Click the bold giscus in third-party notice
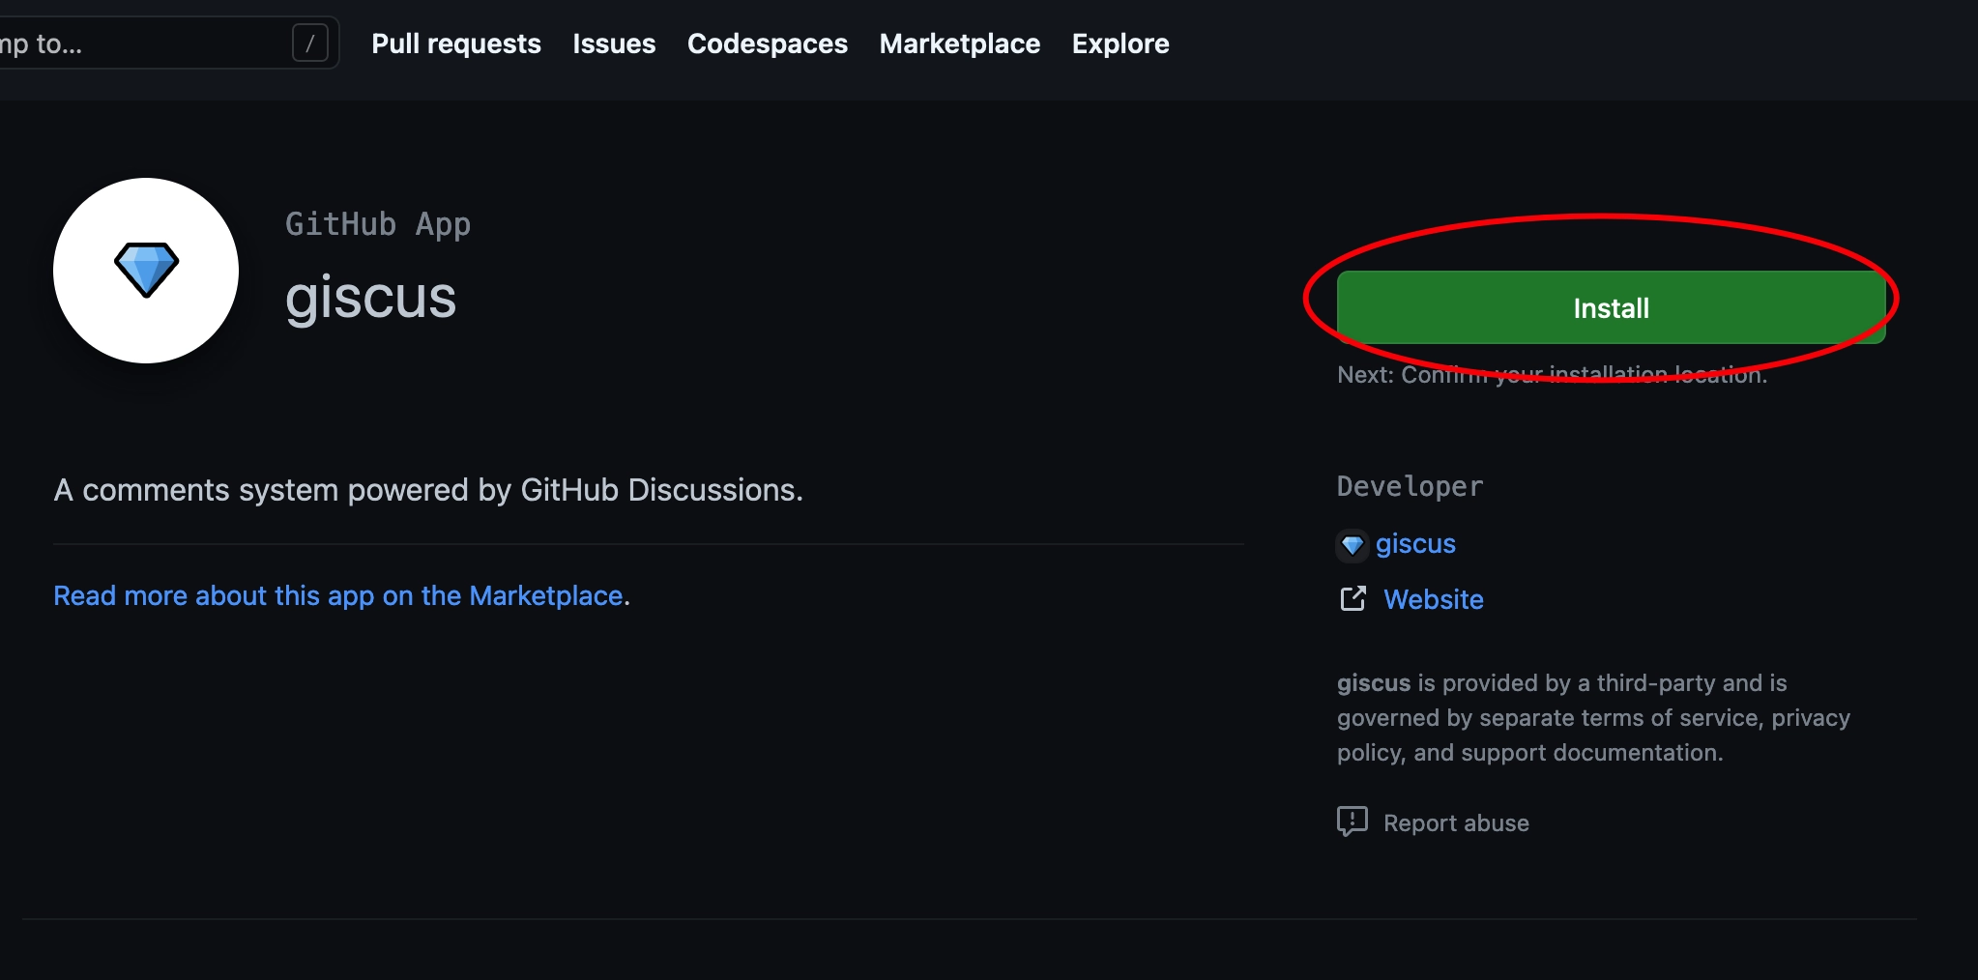Screen dimensions: 1978x980 point(1374,683)
